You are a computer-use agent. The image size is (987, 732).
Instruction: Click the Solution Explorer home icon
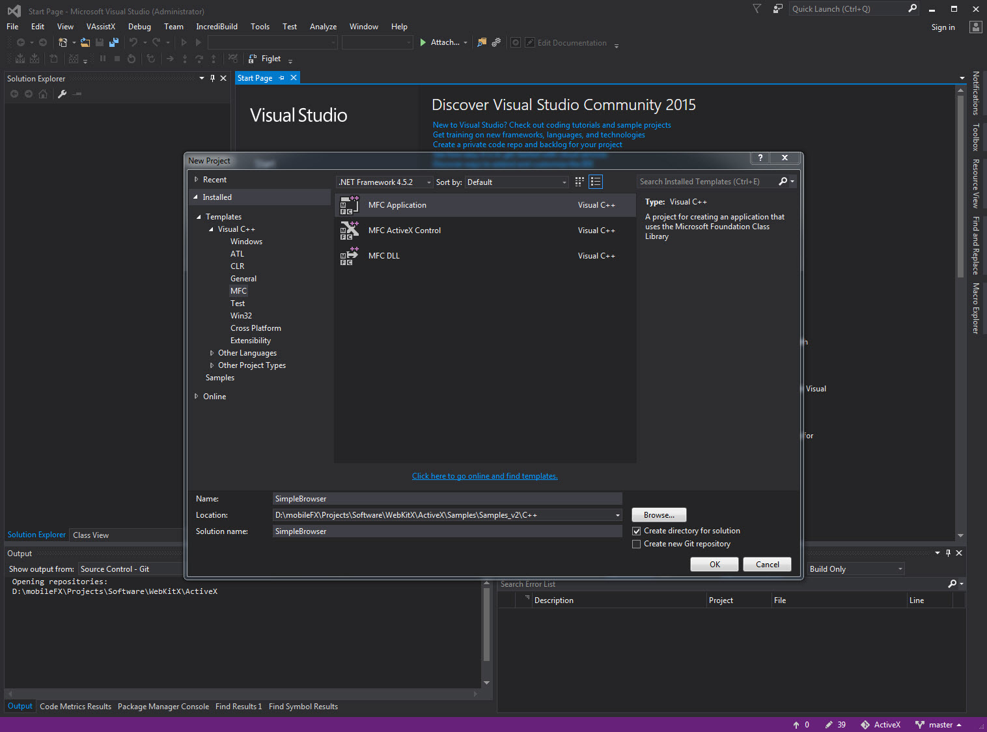[42, 93]
